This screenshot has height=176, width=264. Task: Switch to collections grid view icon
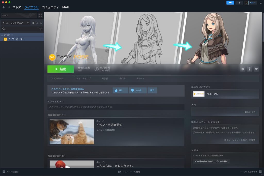[x=40, y=15]
